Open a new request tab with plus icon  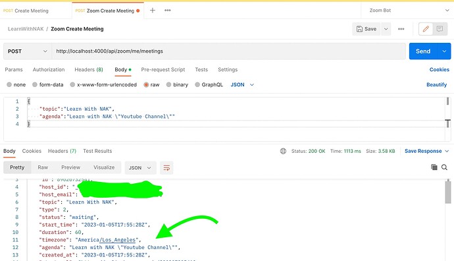[x=152, y=11]
